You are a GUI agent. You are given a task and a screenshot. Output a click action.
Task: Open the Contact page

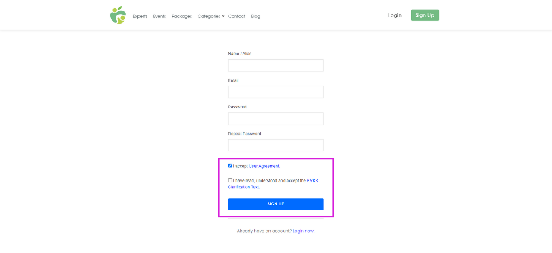point(236,16)
